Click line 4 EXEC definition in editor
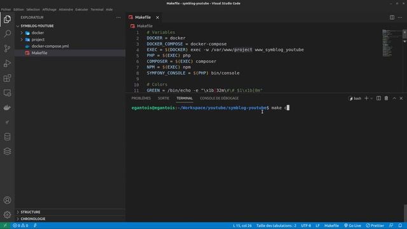 225,50
